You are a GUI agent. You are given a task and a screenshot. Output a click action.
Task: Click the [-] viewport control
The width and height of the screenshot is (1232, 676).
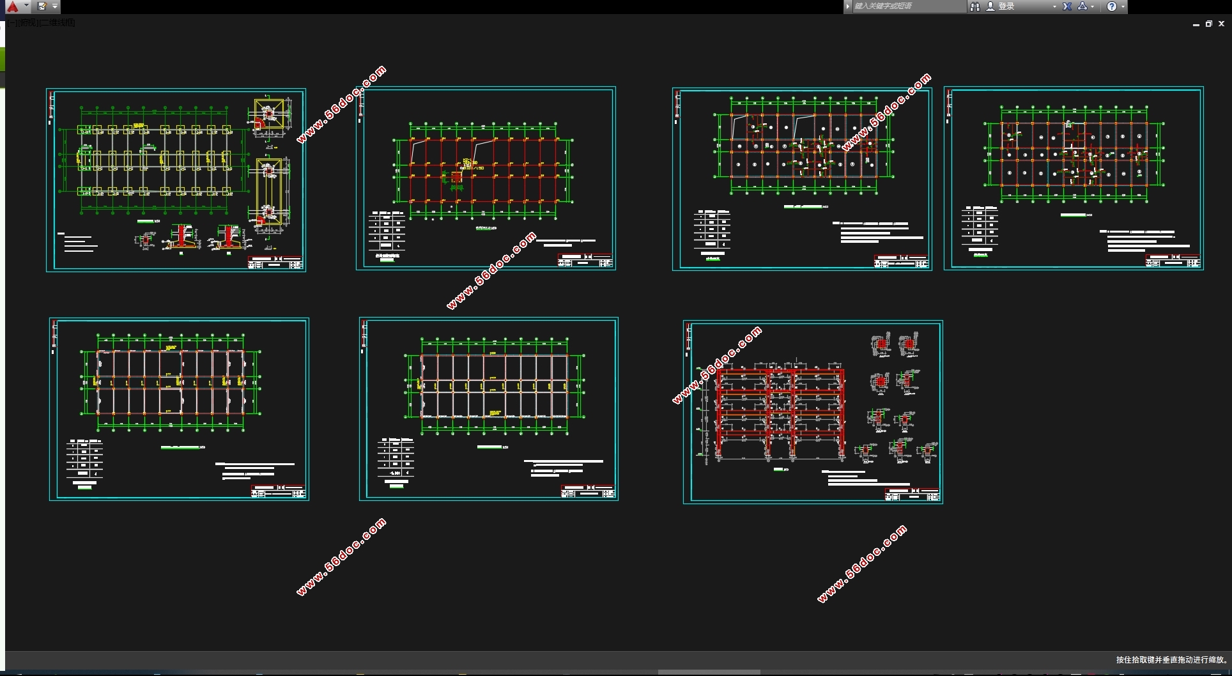tap(12, 23)
